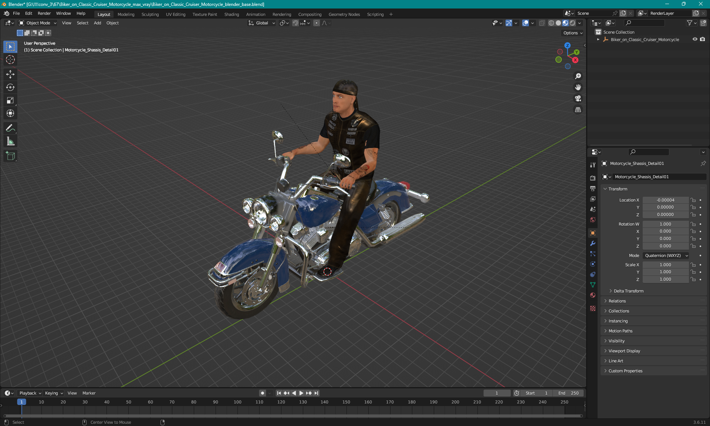Expand the Custom Properties section
The image size is (710, 426).
coord(625,371)
